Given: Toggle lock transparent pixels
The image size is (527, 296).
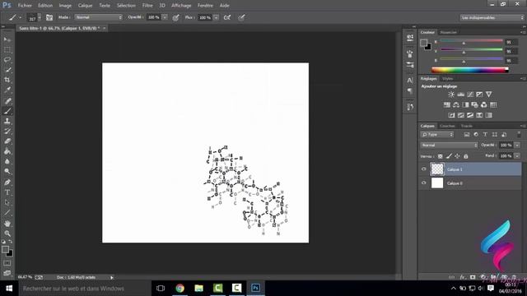Looking at the screenshot, I should coord(441,156).
